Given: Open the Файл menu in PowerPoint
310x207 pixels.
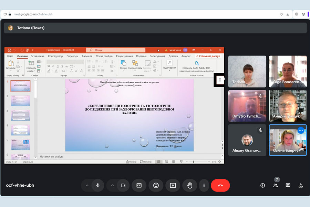Looking at the screenshot, I should tap(10, 56).
